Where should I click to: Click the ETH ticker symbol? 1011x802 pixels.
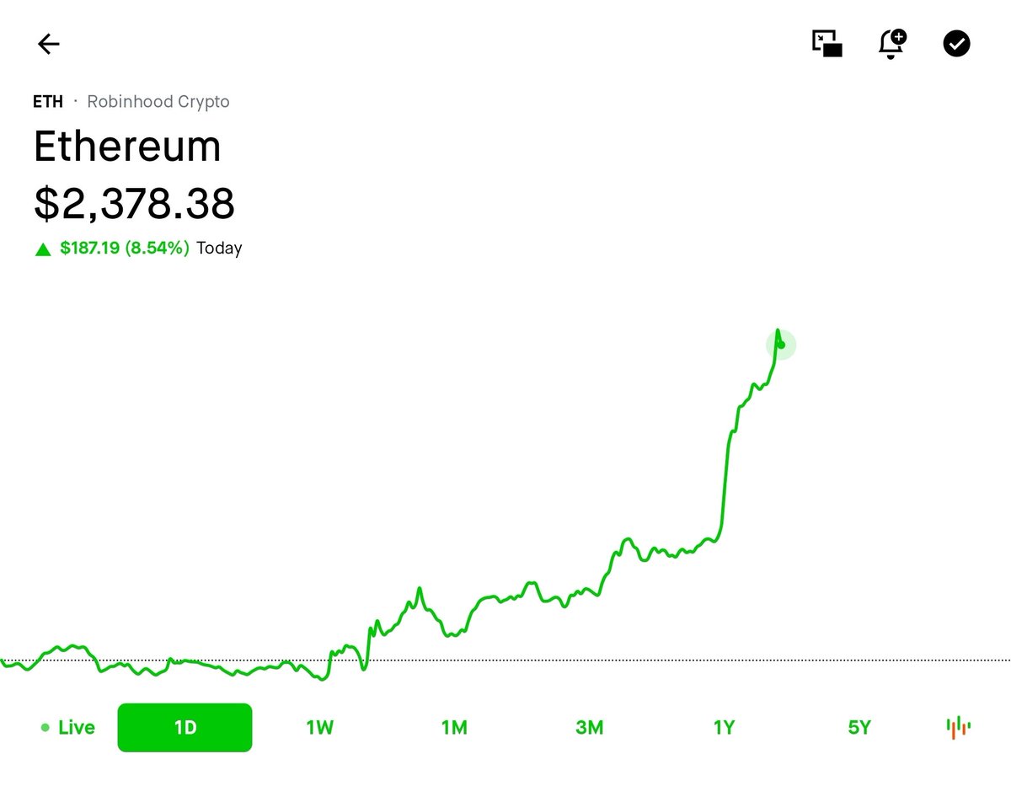48,102
